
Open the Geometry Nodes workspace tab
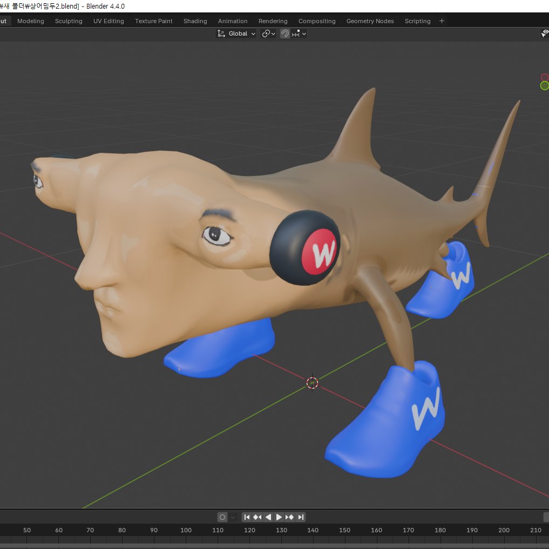coord(370,21)
